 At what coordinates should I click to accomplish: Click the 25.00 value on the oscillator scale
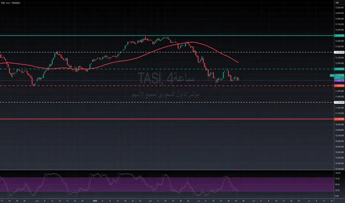tap(338, 190)
